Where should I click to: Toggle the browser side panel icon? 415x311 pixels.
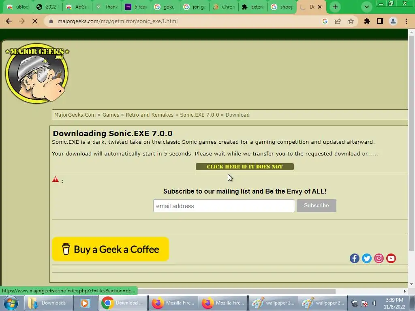380,21
